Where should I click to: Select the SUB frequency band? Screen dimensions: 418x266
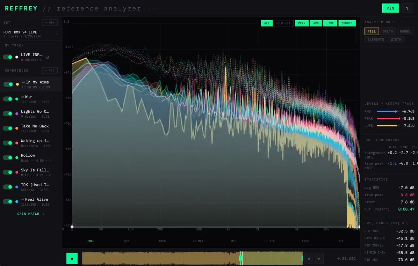pyautogui.click(x=127, y=241)
